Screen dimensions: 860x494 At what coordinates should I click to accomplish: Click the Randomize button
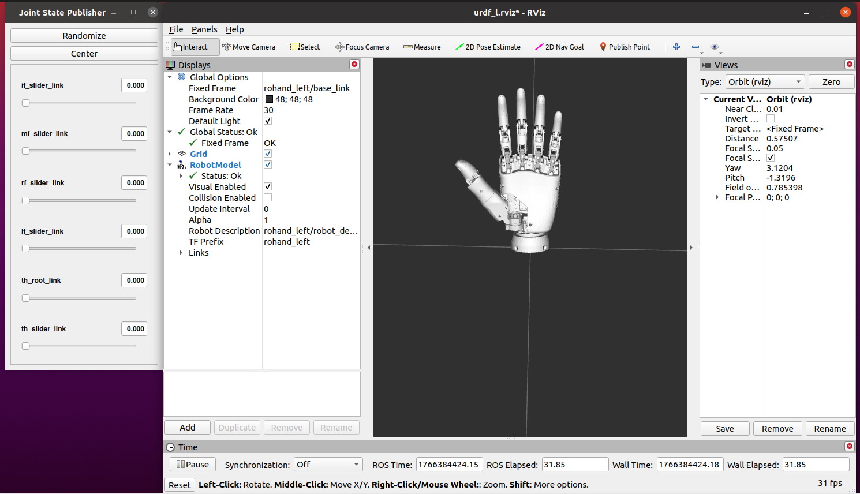tap(84, 36)
